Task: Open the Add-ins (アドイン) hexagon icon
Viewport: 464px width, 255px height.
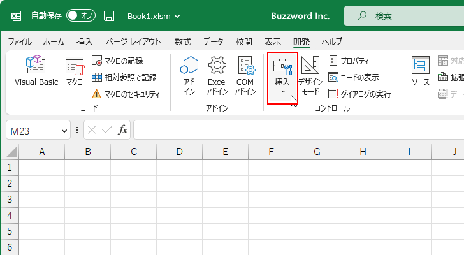Action: [189, 75]
